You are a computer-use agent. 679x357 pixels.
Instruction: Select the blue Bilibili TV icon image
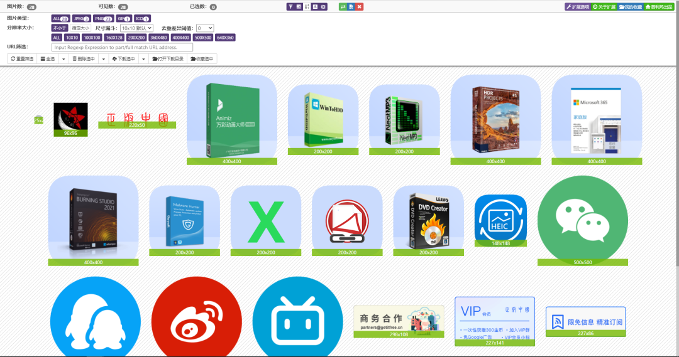click(298, 317)
